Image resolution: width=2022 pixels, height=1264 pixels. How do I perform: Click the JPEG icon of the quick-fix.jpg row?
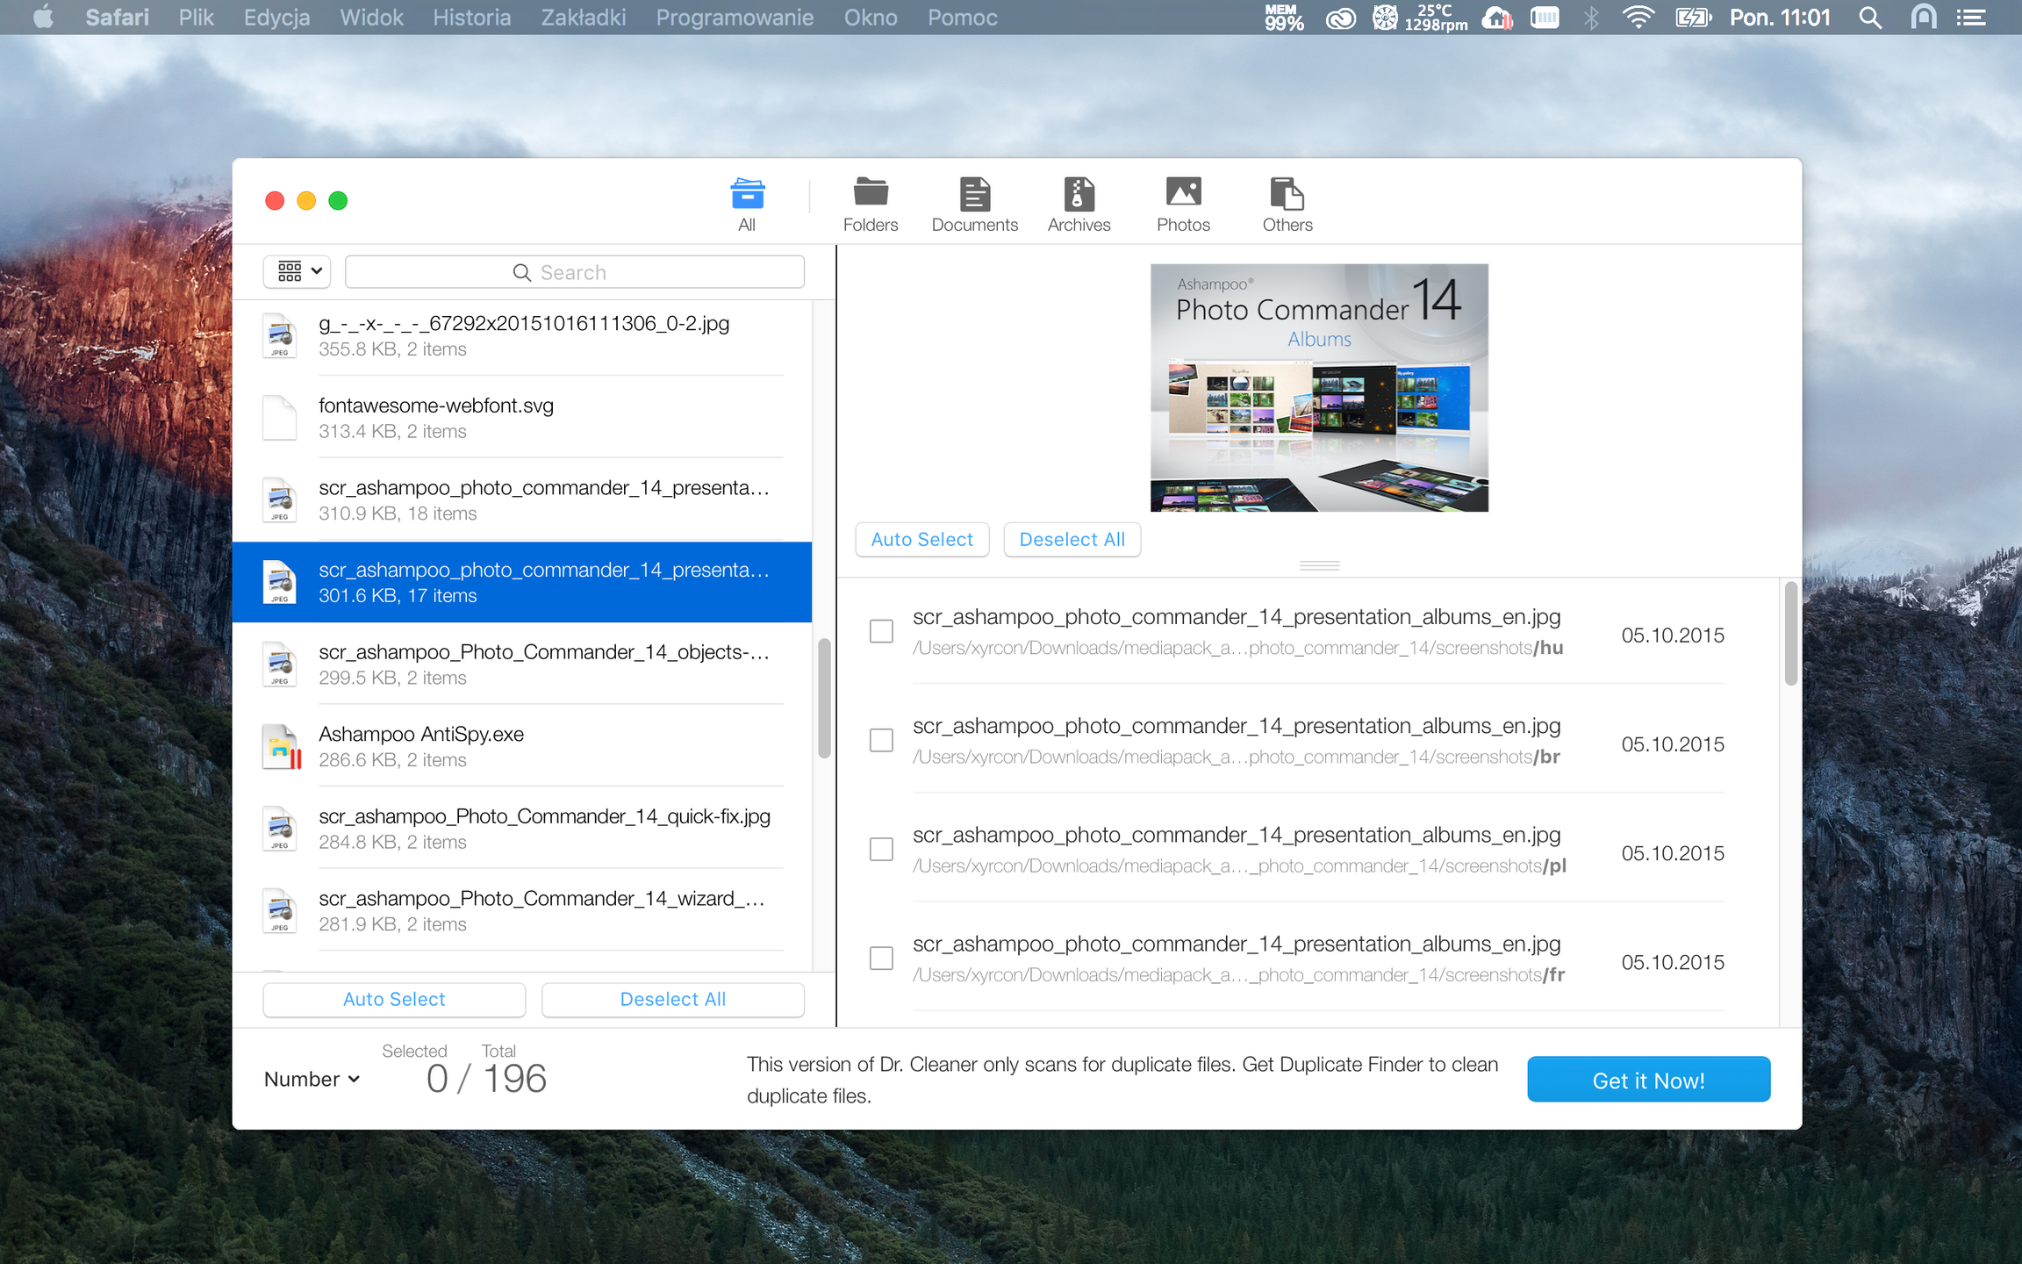280,829
